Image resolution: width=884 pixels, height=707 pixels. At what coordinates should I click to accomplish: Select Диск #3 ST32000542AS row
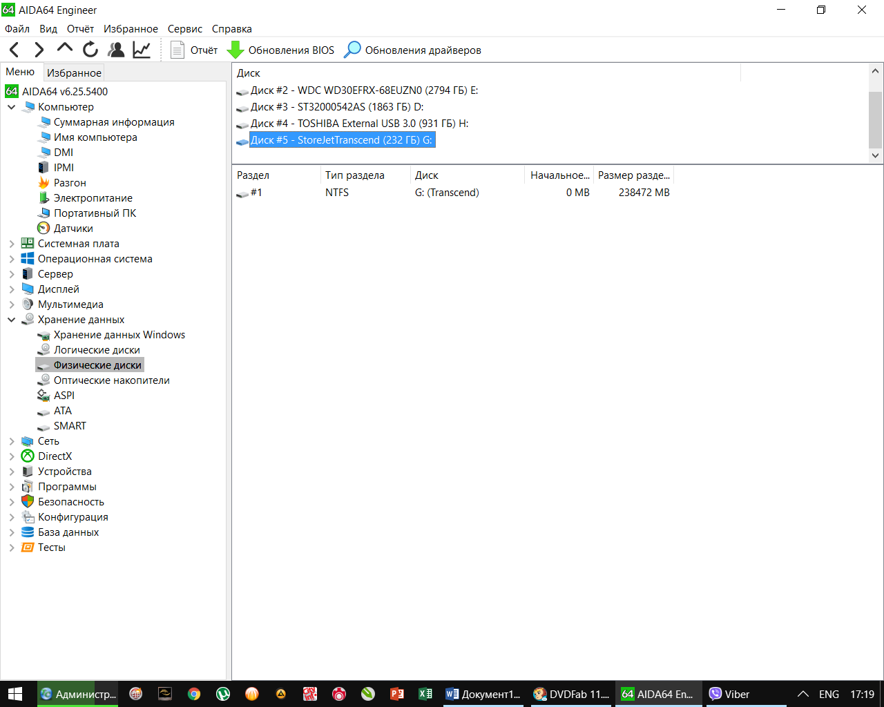point(330,107)
